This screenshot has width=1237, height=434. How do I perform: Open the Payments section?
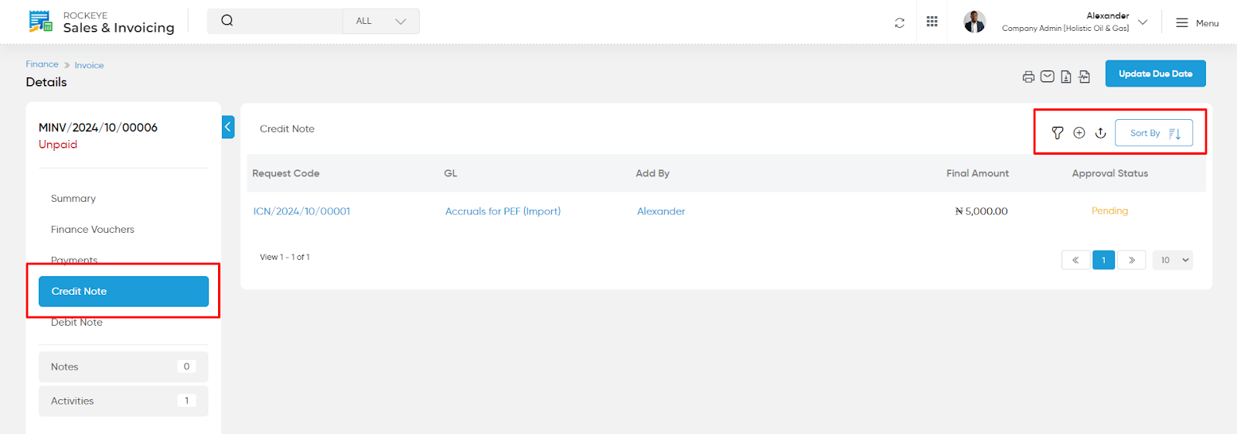(x=74, y=260)
